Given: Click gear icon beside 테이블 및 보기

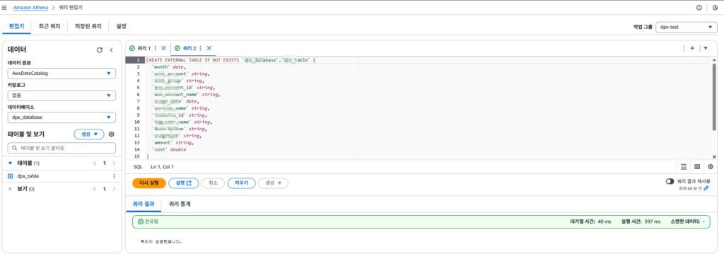Looking at the screenshot, I should point(111,134).
